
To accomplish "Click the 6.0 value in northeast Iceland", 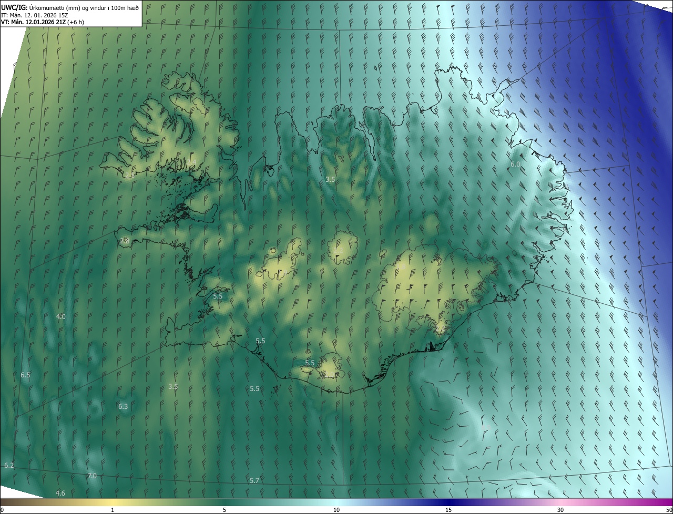I will (515, 165).
